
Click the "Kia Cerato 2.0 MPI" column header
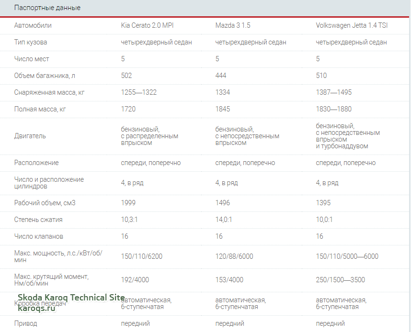(147, 25)
